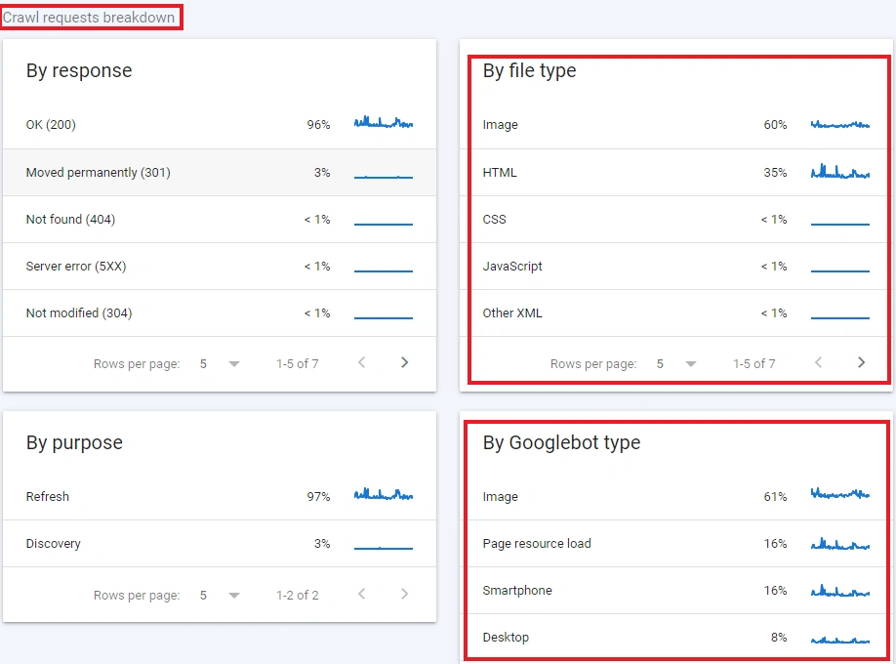Image resolution: width=896 pixels, height=664 pixels.
Task: Advance to next page of file types
Action: click(x=861, y=362)
